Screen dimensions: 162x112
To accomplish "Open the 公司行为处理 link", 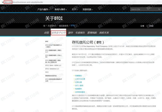I will [x=80, y=79].
